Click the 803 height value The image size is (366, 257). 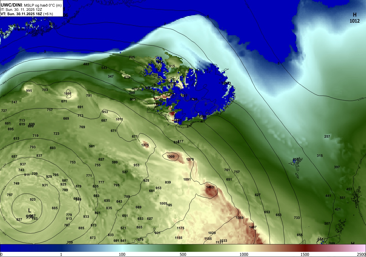[133, 99]
